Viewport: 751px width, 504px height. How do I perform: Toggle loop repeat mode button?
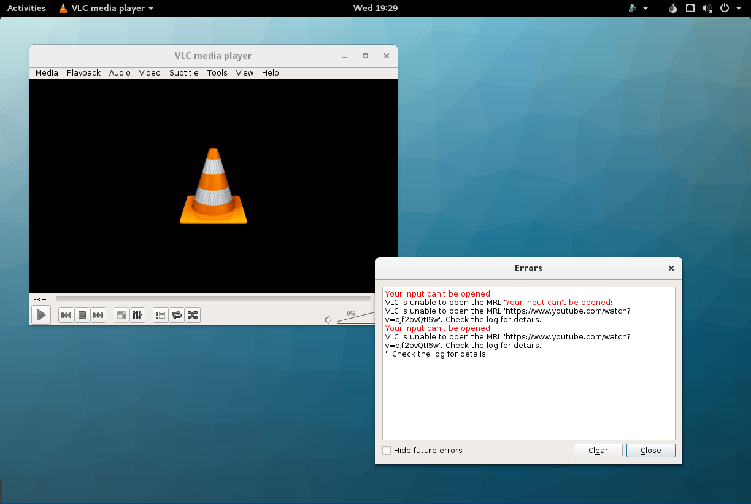[177, 315]
